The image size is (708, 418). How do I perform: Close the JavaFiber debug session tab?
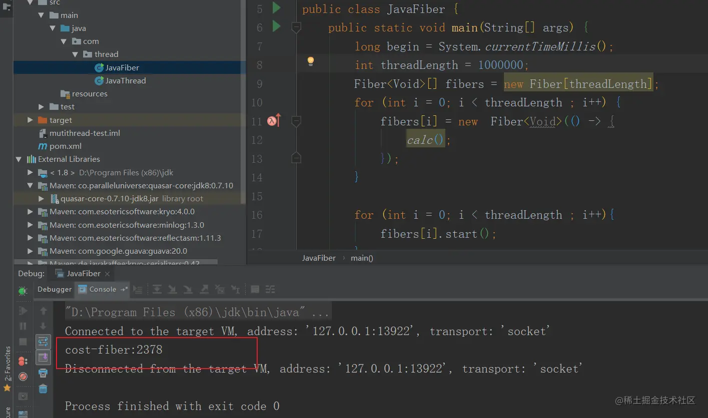tap(108, 274)
